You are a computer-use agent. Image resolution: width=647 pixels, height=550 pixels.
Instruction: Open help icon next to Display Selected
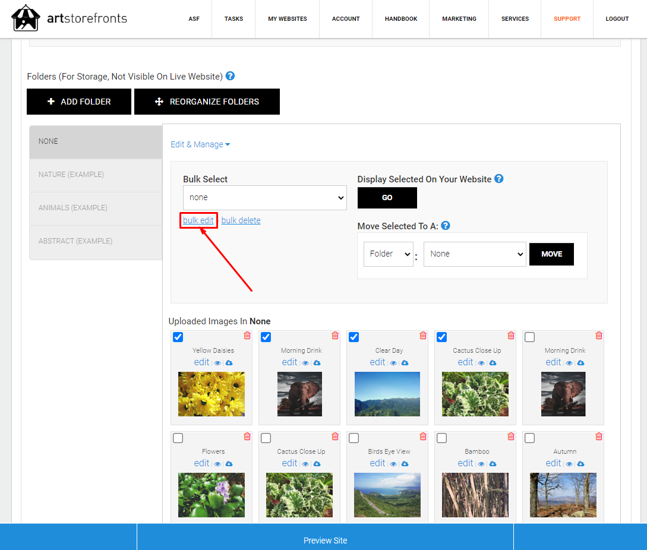[499, 179]
